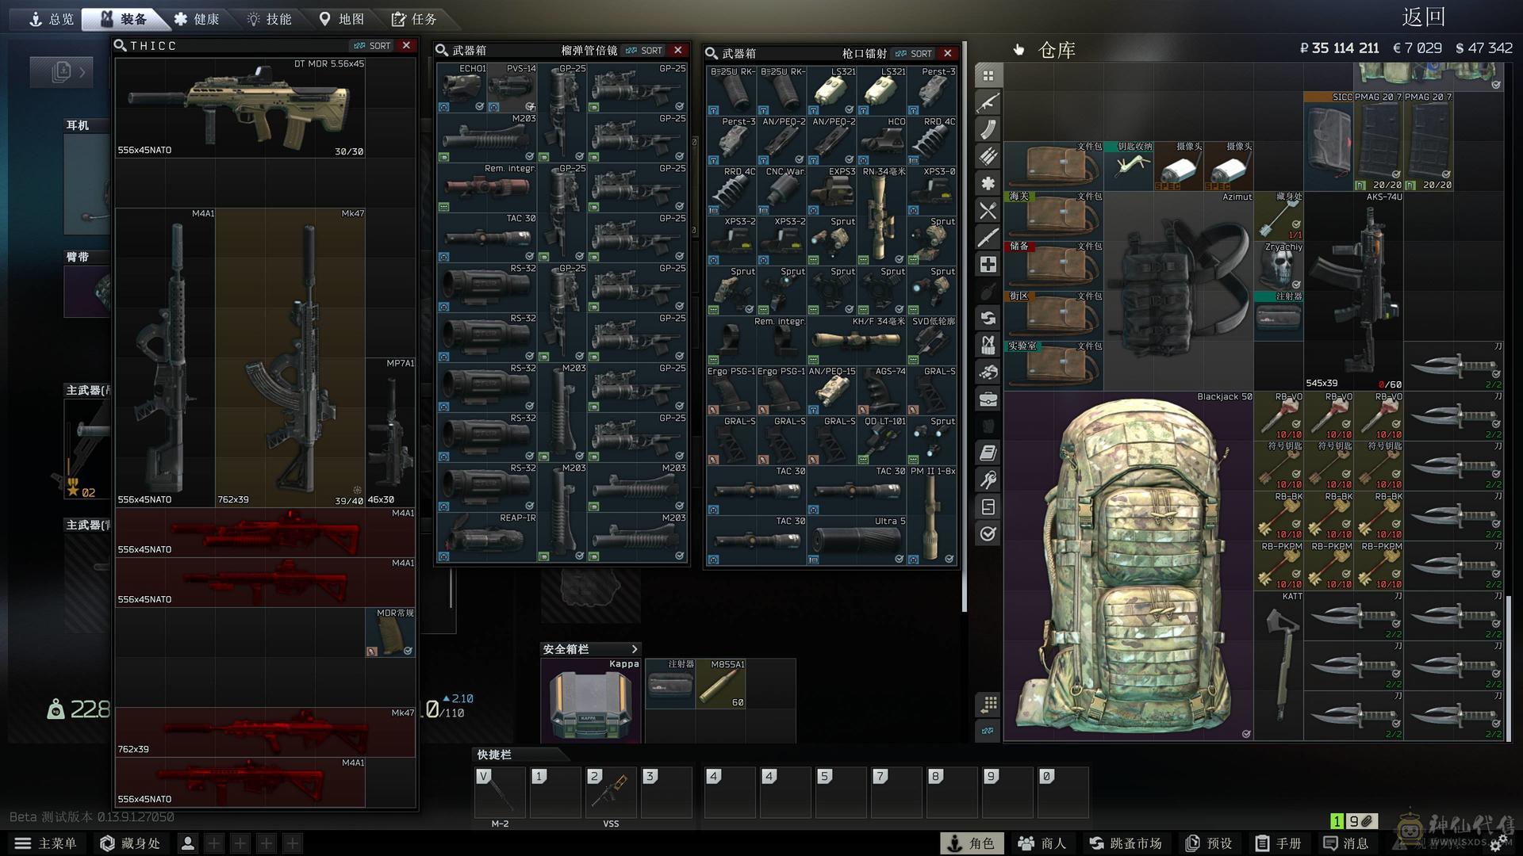Click the stash auto-sort arrows icon
1523x856 pixels.
pos(988,731)
